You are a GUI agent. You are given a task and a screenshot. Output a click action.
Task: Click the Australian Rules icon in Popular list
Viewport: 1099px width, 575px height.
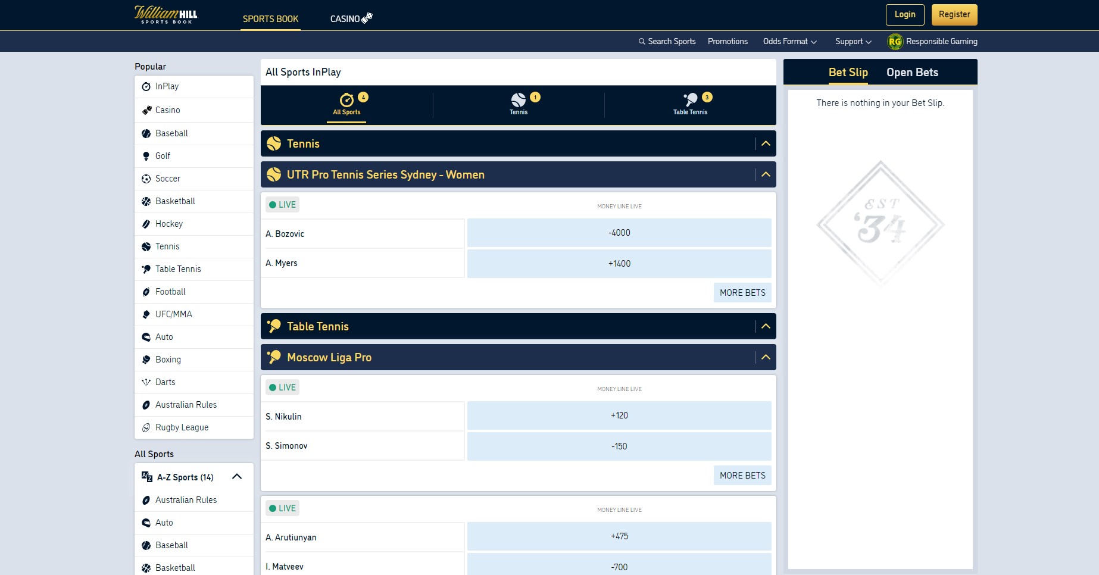coord(146,405)
